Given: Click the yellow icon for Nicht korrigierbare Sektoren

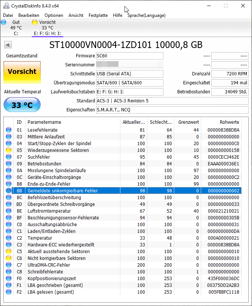Looking at the screenshot, I should coord(9,258).
